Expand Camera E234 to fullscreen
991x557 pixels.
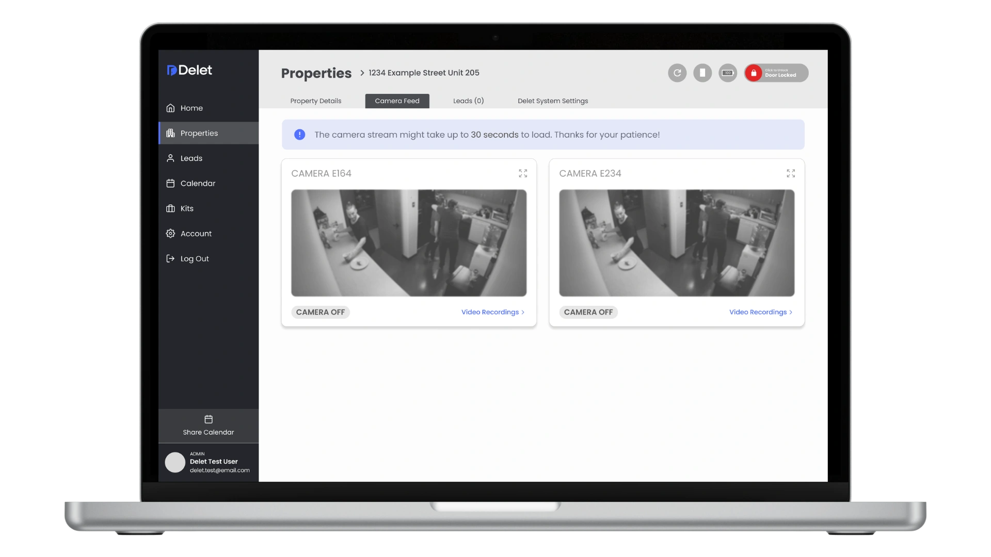click(791, 173)
